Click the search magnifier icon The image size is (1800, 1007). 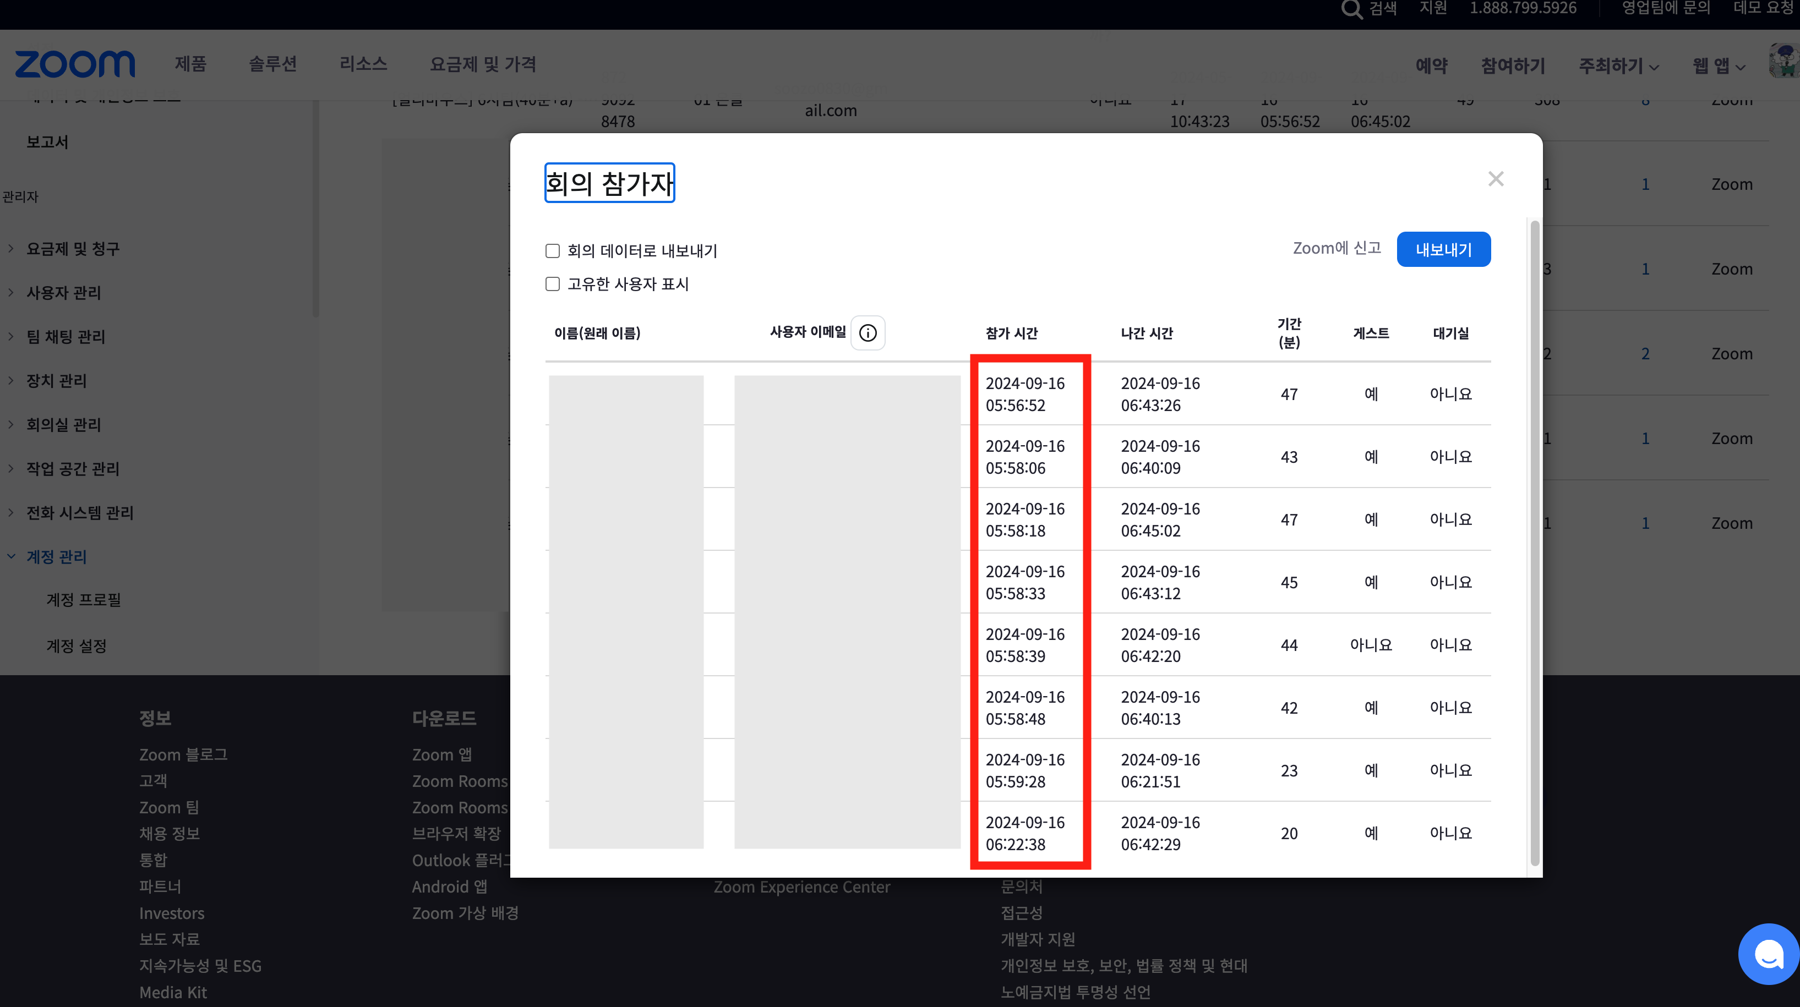click(1351, 9)
